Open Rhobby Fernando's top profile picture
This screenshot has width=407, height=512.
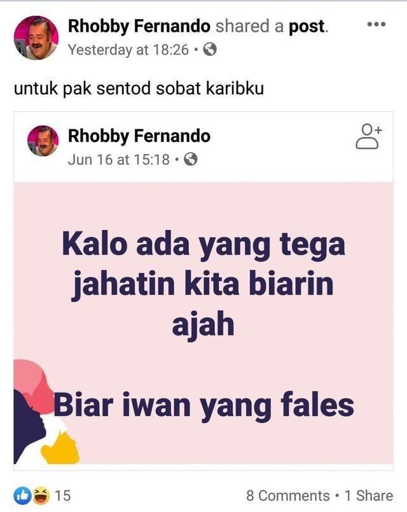tap(36, 38)
